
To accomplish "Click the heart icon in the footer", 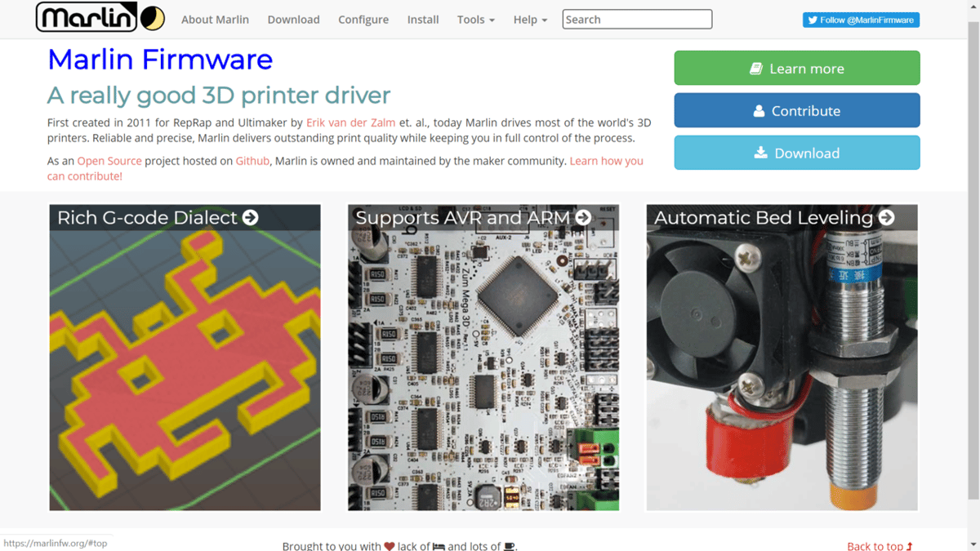I will point(390,546).
